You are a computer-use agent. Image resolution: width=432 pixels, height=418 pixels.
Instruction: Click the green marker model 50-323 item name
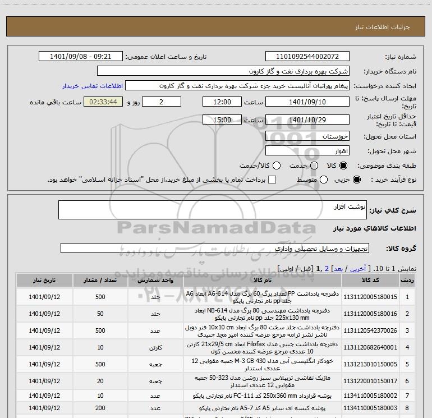(263, 381)
